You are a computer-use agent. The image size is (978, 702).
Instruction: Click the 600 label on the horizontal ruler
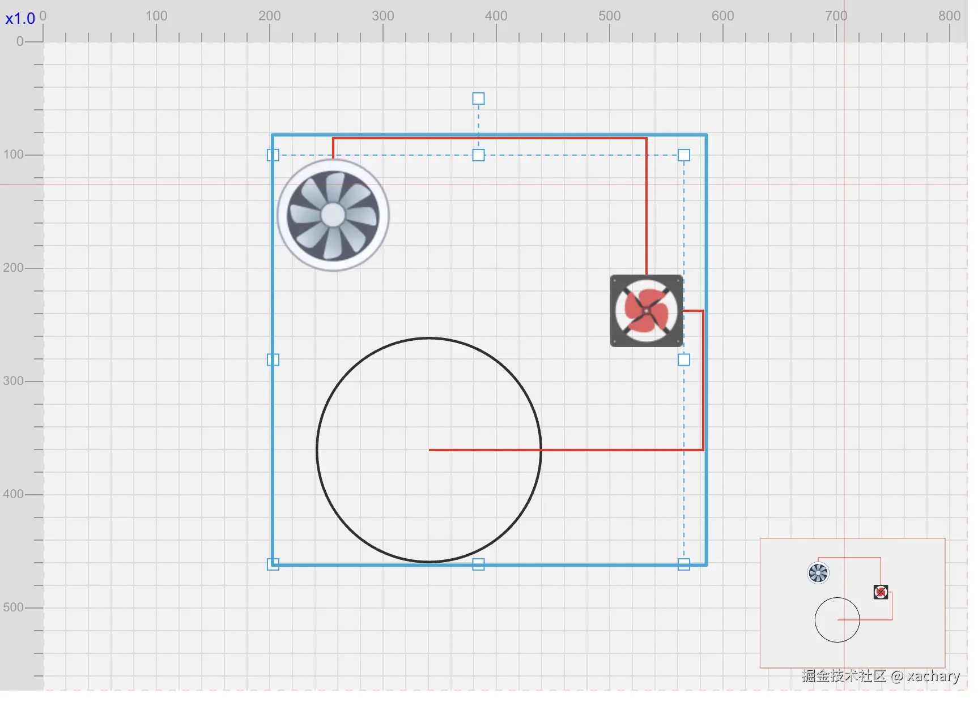[x=723, y=16]
